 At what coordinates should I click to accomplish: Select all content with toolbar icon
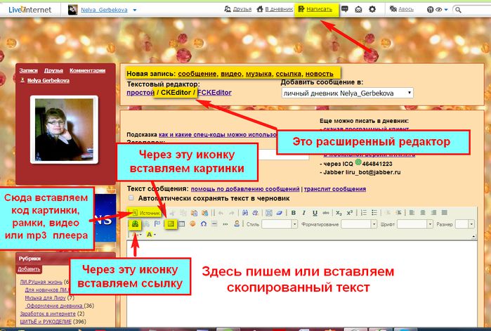click(x=268, y=213)
